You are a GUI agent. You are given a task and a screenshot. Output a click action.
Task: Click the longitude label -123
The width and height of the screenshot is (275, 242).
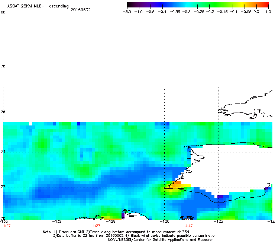pyautogui.click(x=218, y=221)
